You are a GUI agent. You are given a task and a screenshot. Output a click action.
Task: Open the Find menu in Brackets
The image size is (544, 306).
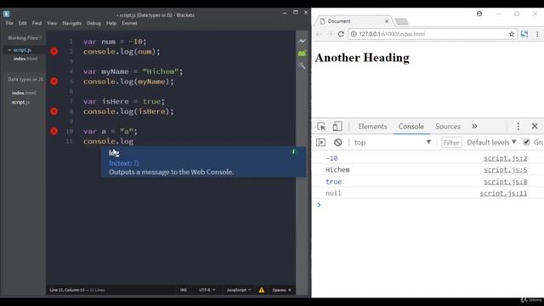click(x=37, y=23)
